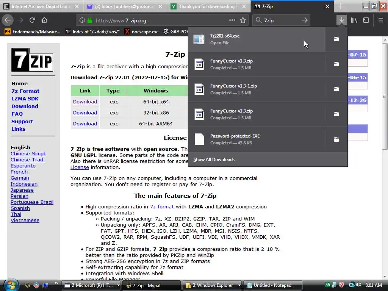Bookmark this page with the star
The image size is (388, 291).
tap(243, 20)
